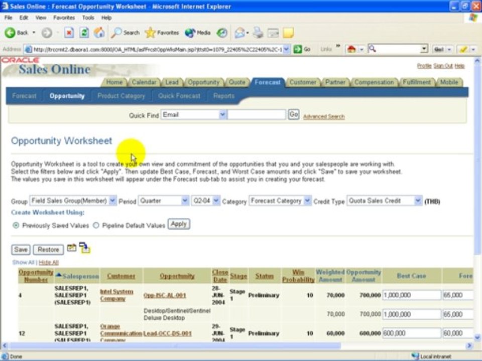482x361 pixels.
Task: Open History icon in toolbar
Action: click(x=222, y=33)
